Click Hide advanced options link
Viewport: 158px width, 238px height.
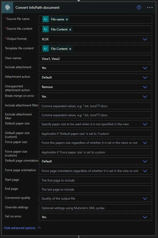(20, 228)
